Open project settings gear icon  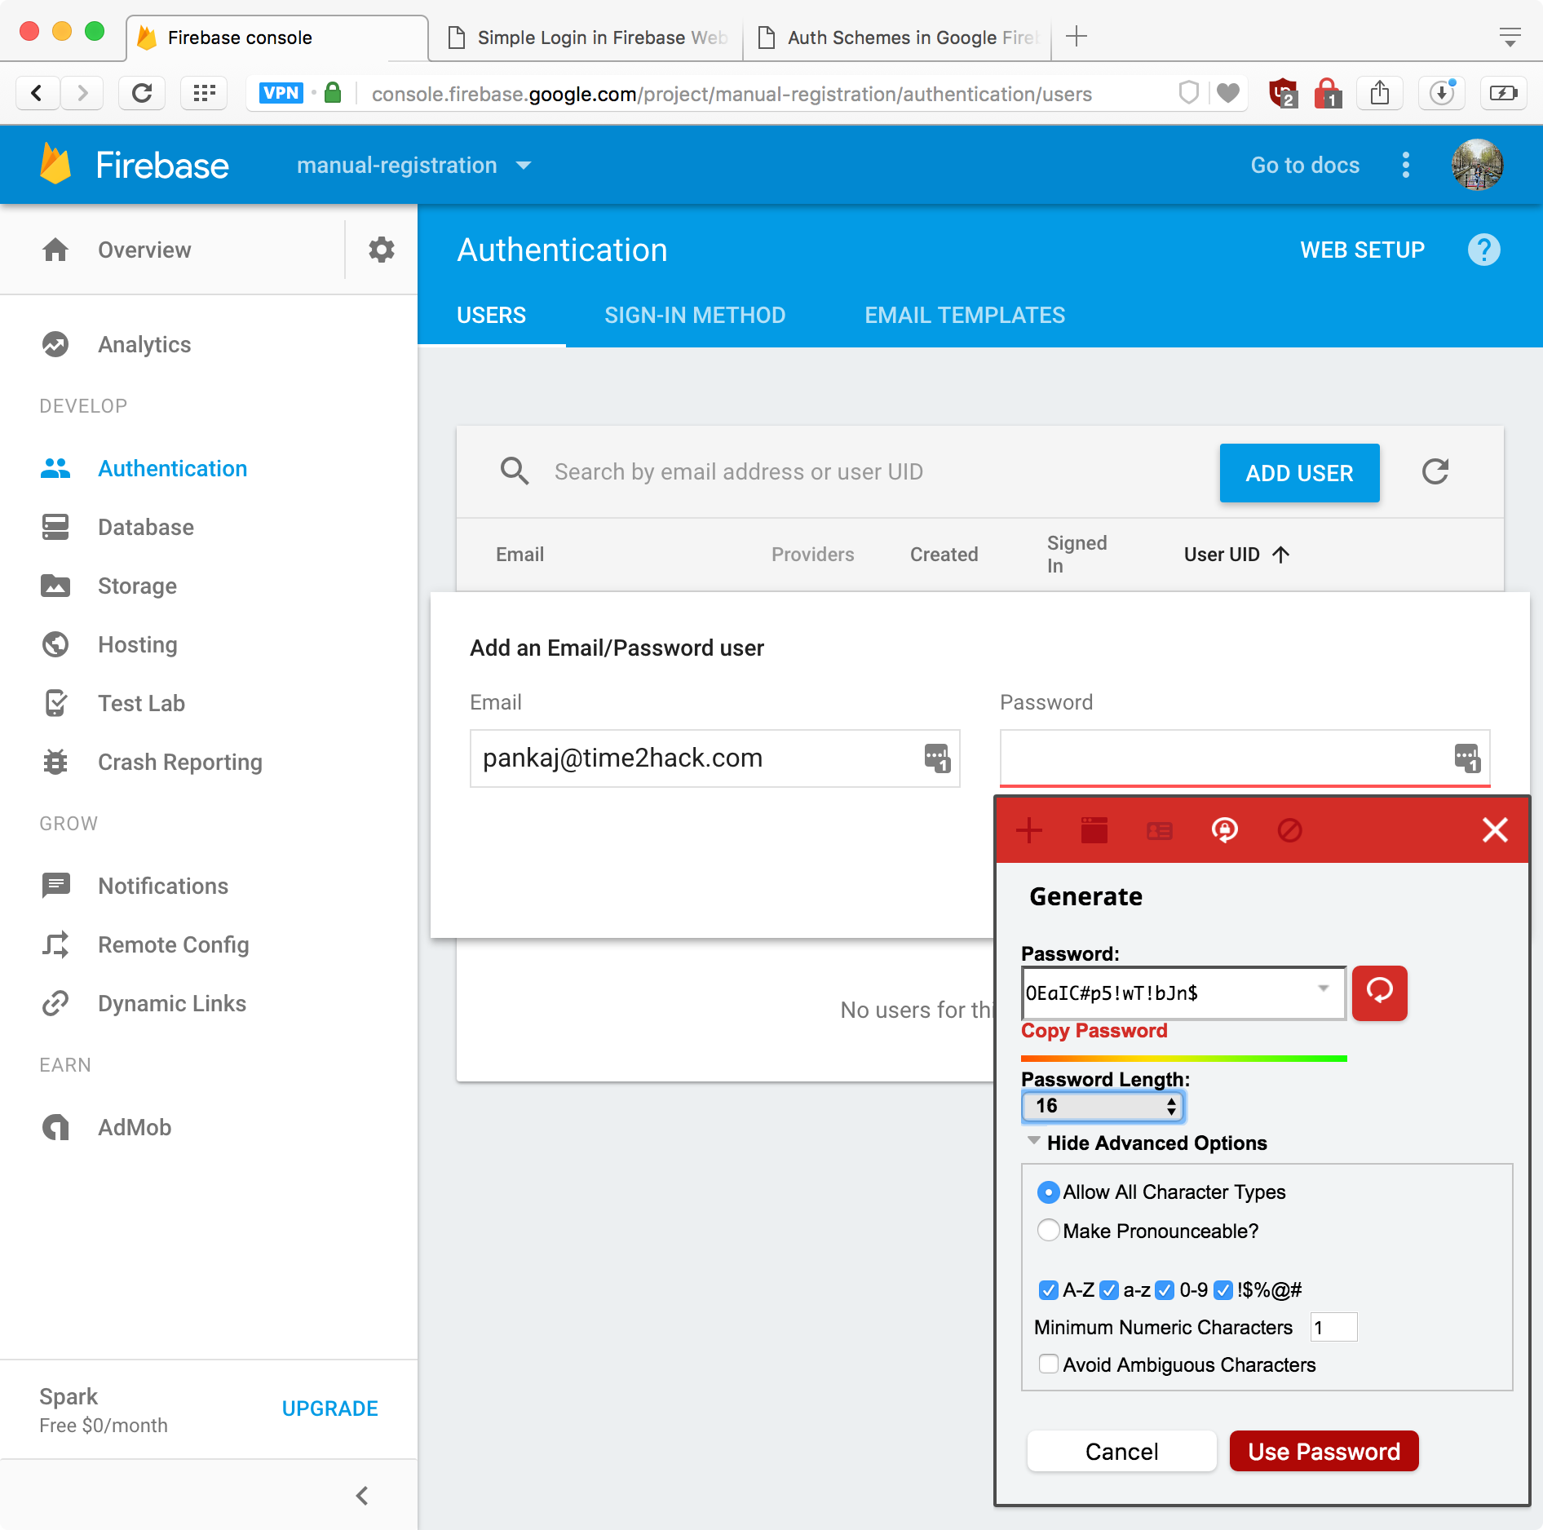[381, 250]
